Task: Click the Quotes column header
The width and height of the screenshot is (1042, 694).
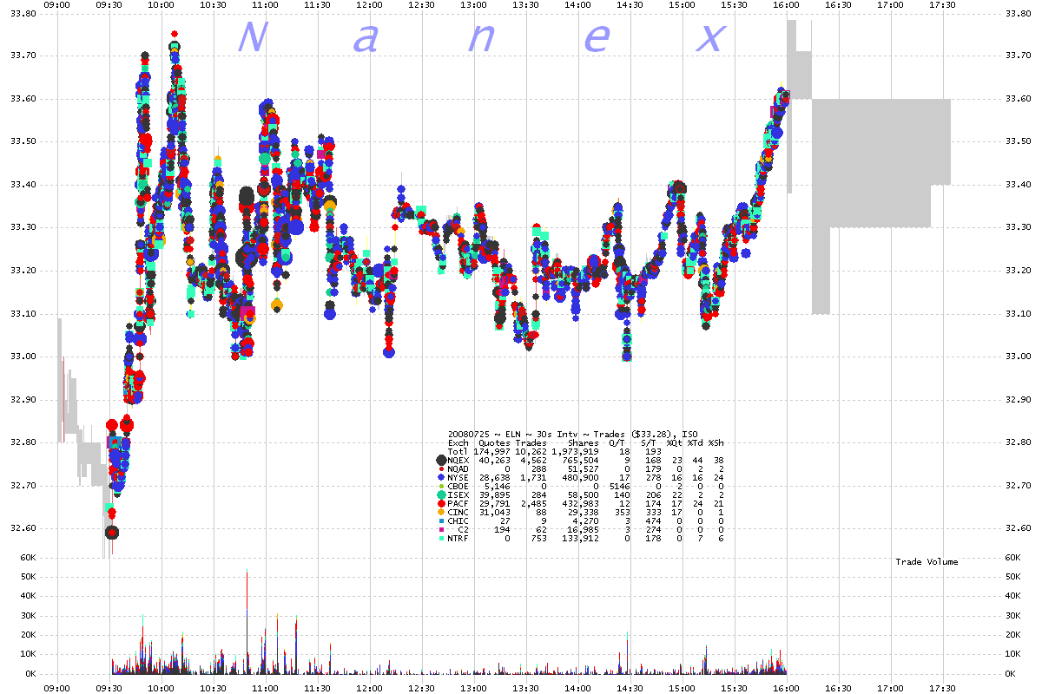Action: (494, 443)
